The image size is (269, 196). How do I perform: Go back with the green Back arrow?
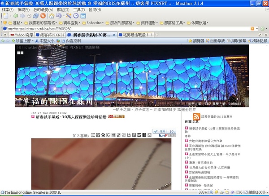(16, 16)
